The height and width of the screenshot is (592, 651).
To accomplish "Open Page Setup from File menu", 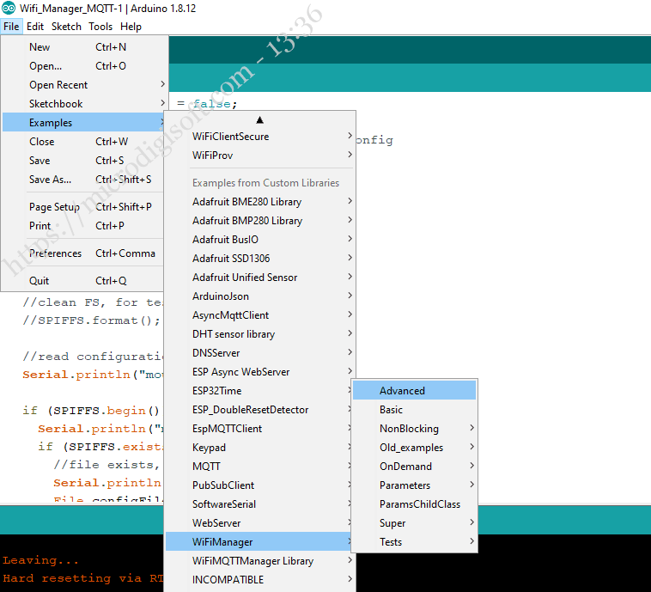I will [83, 207].
